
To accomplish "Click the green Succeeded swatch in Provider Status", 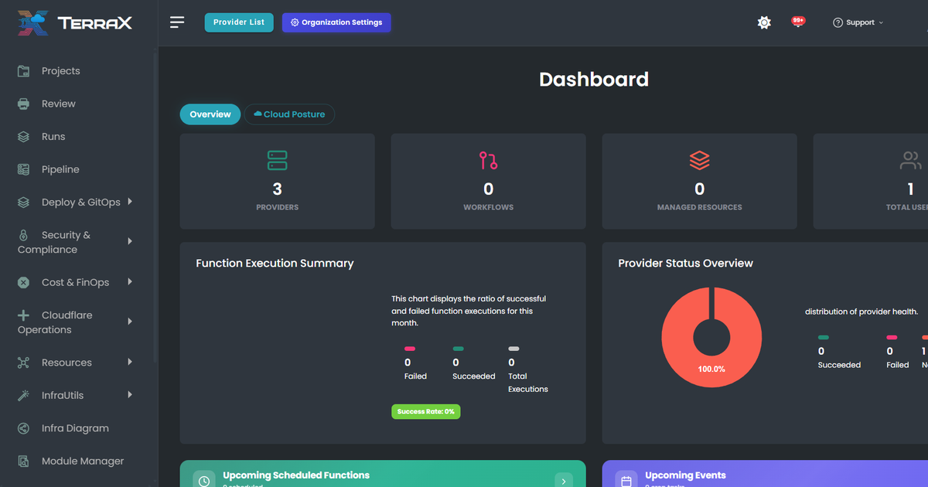I will coord(824,338).
